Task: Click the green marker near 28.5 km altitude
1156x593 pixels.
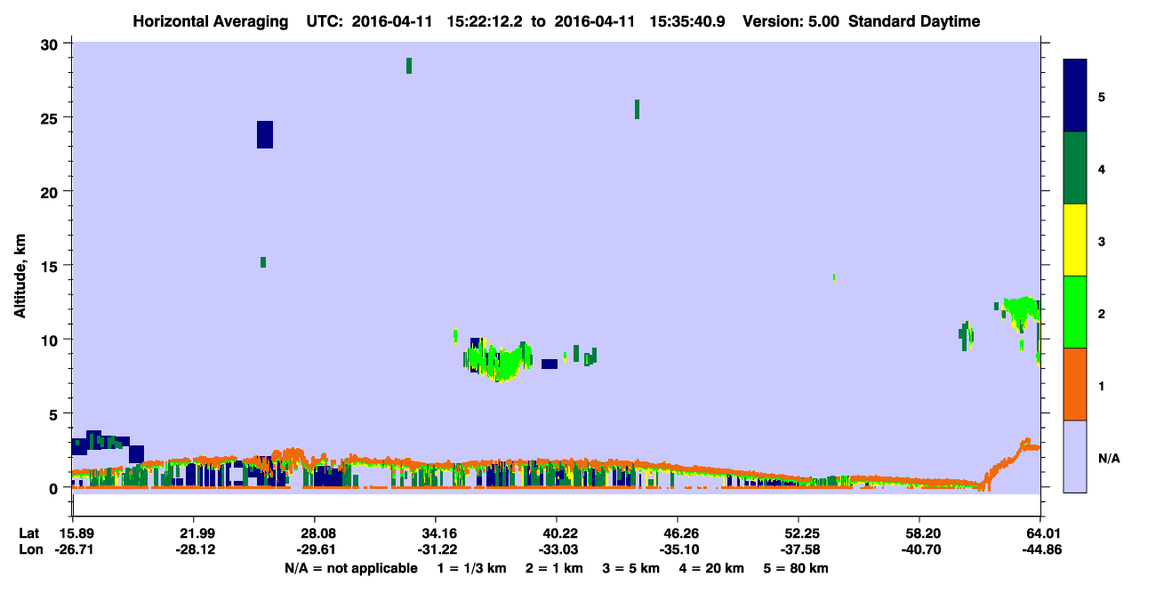Action: pyautogui.click(x=409, y=66)
